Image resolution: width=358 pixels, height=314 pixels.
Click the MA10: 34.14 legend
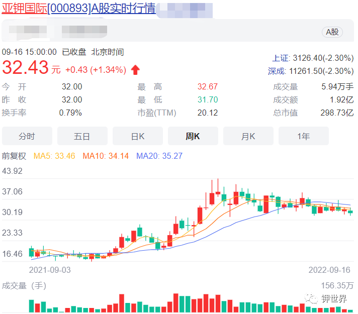point(106,156)
